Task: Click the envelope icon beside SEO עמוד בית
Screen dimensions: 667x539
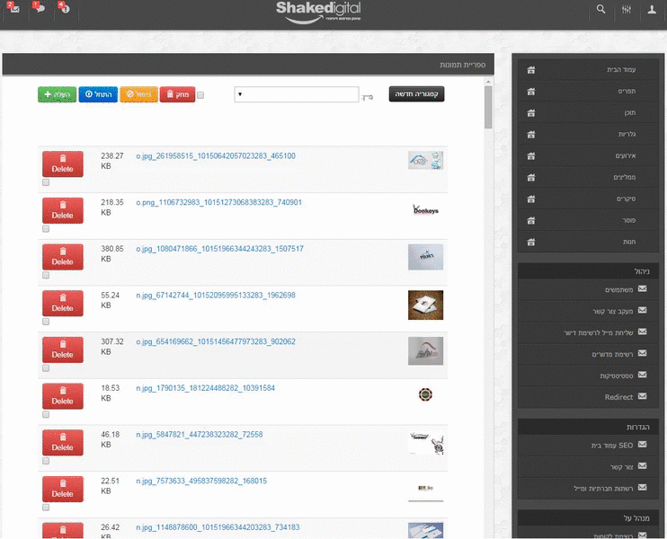Action: 643,445
